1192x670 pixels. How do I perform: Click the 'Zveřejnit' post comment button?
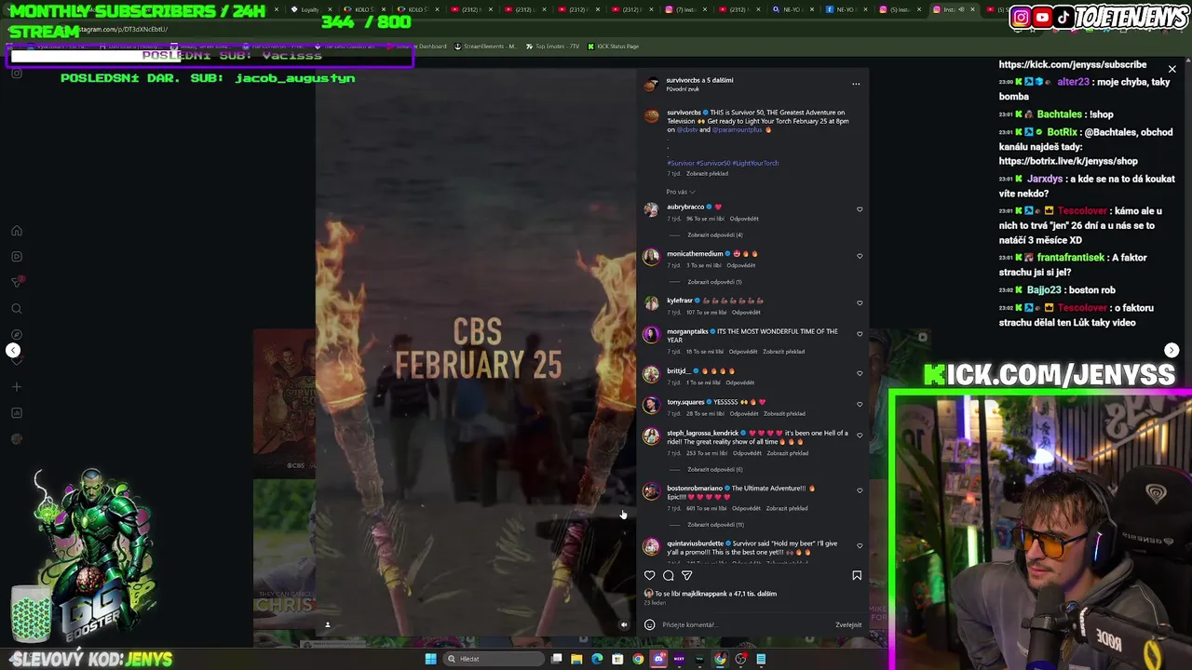(848, 624)
